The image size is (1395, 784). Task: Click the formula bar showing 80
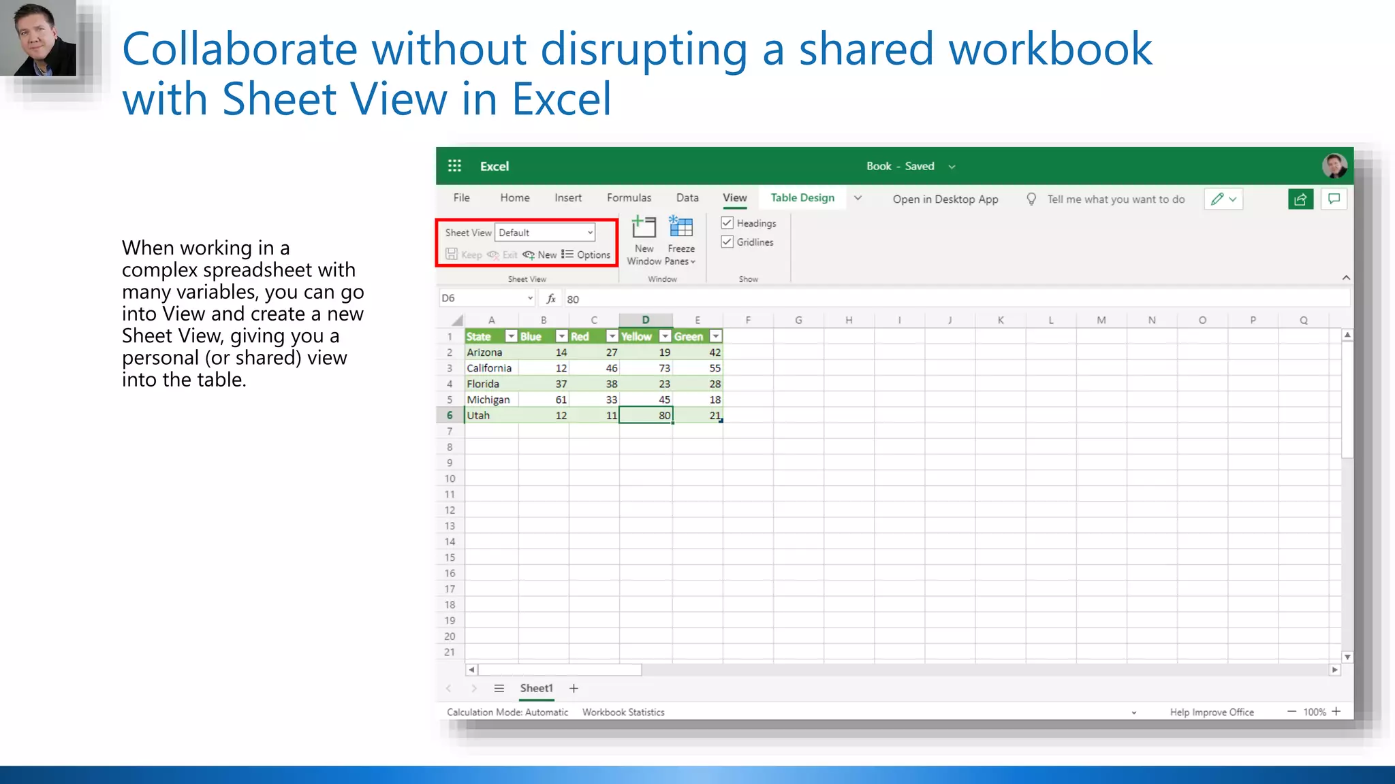pos(956,298)
